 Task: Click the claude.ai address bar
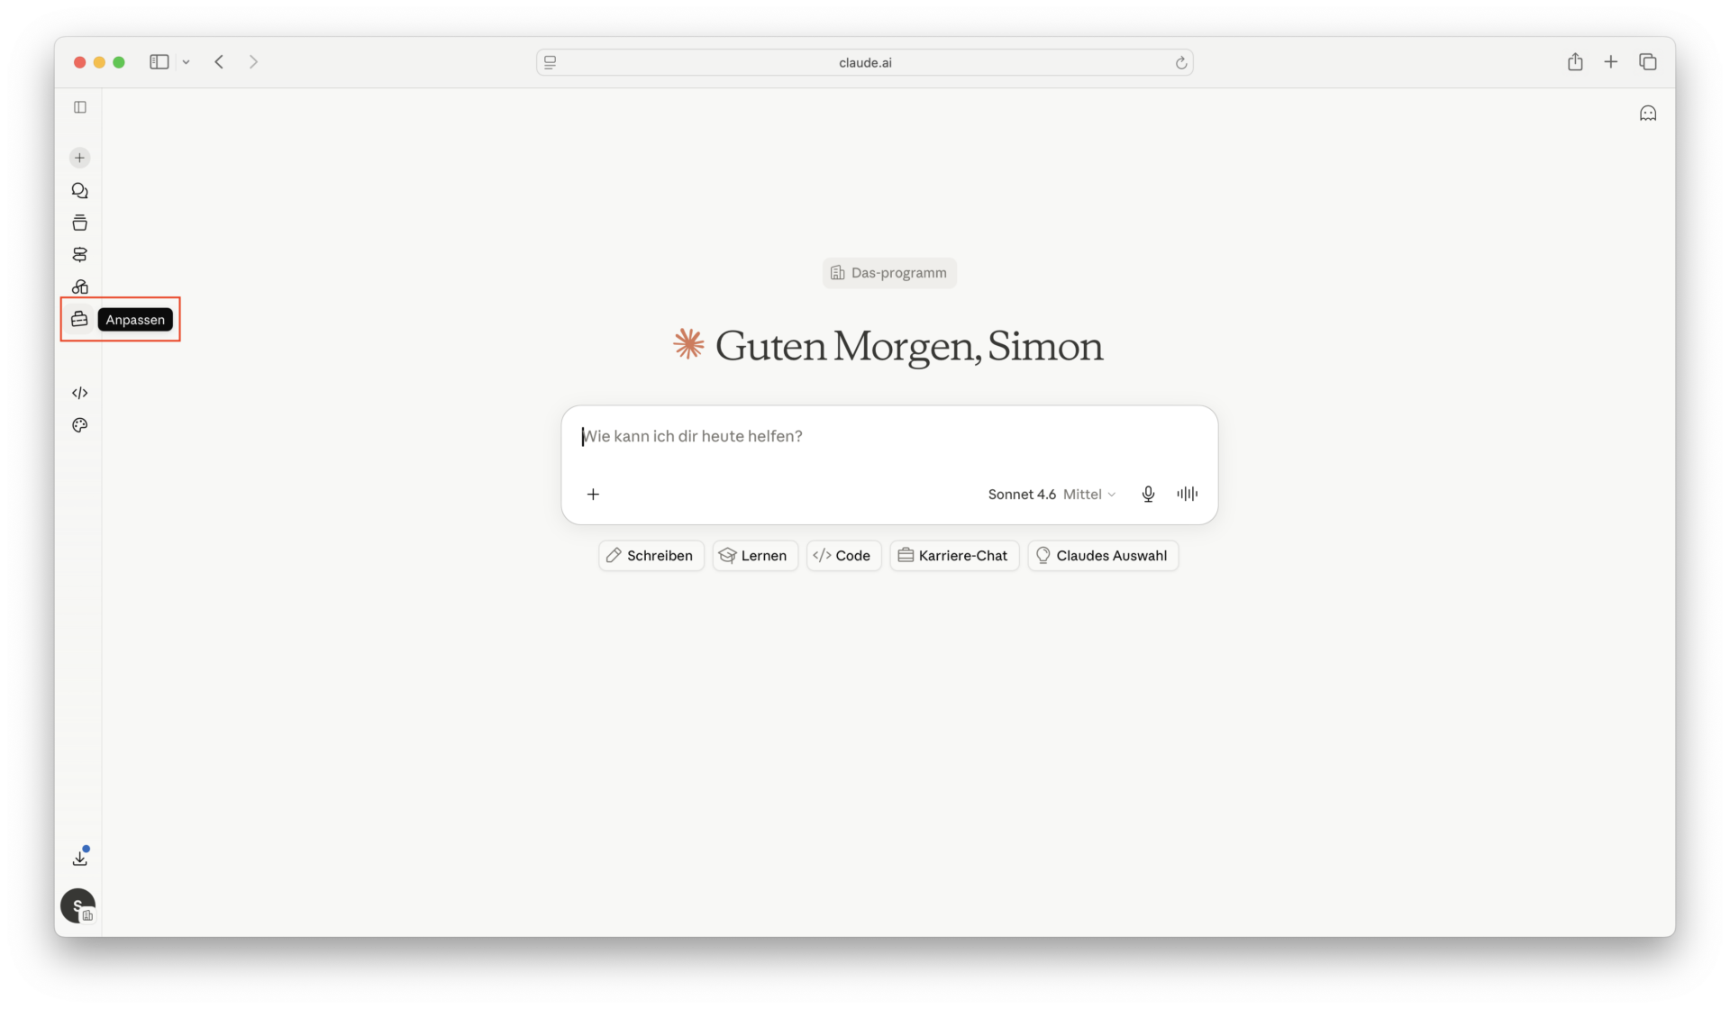click(x=865, y=62)
